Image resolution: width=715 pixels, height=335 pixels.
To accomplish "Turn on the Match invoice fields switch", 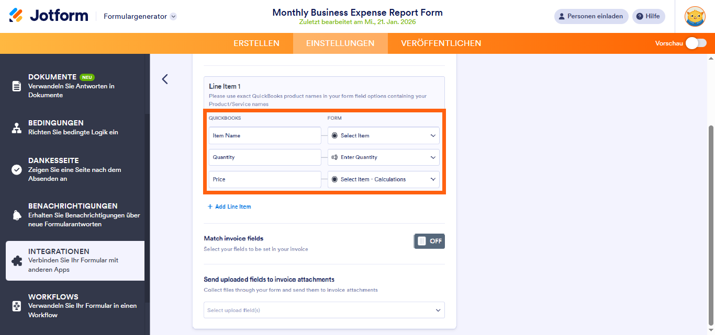I will coord(429,241).
